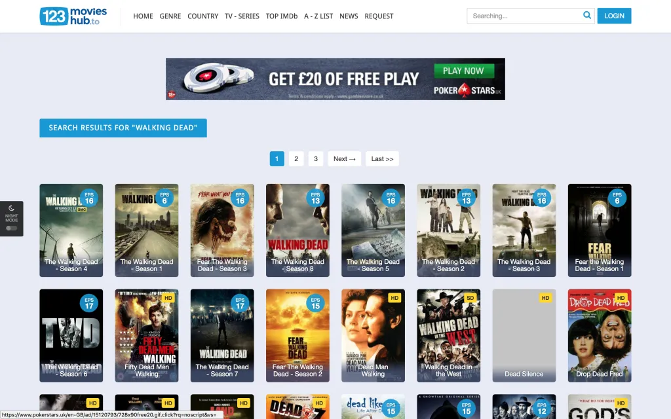Click the Night Mode moon icon
This screenshot has width=671, height=419.
coord(12,208)
